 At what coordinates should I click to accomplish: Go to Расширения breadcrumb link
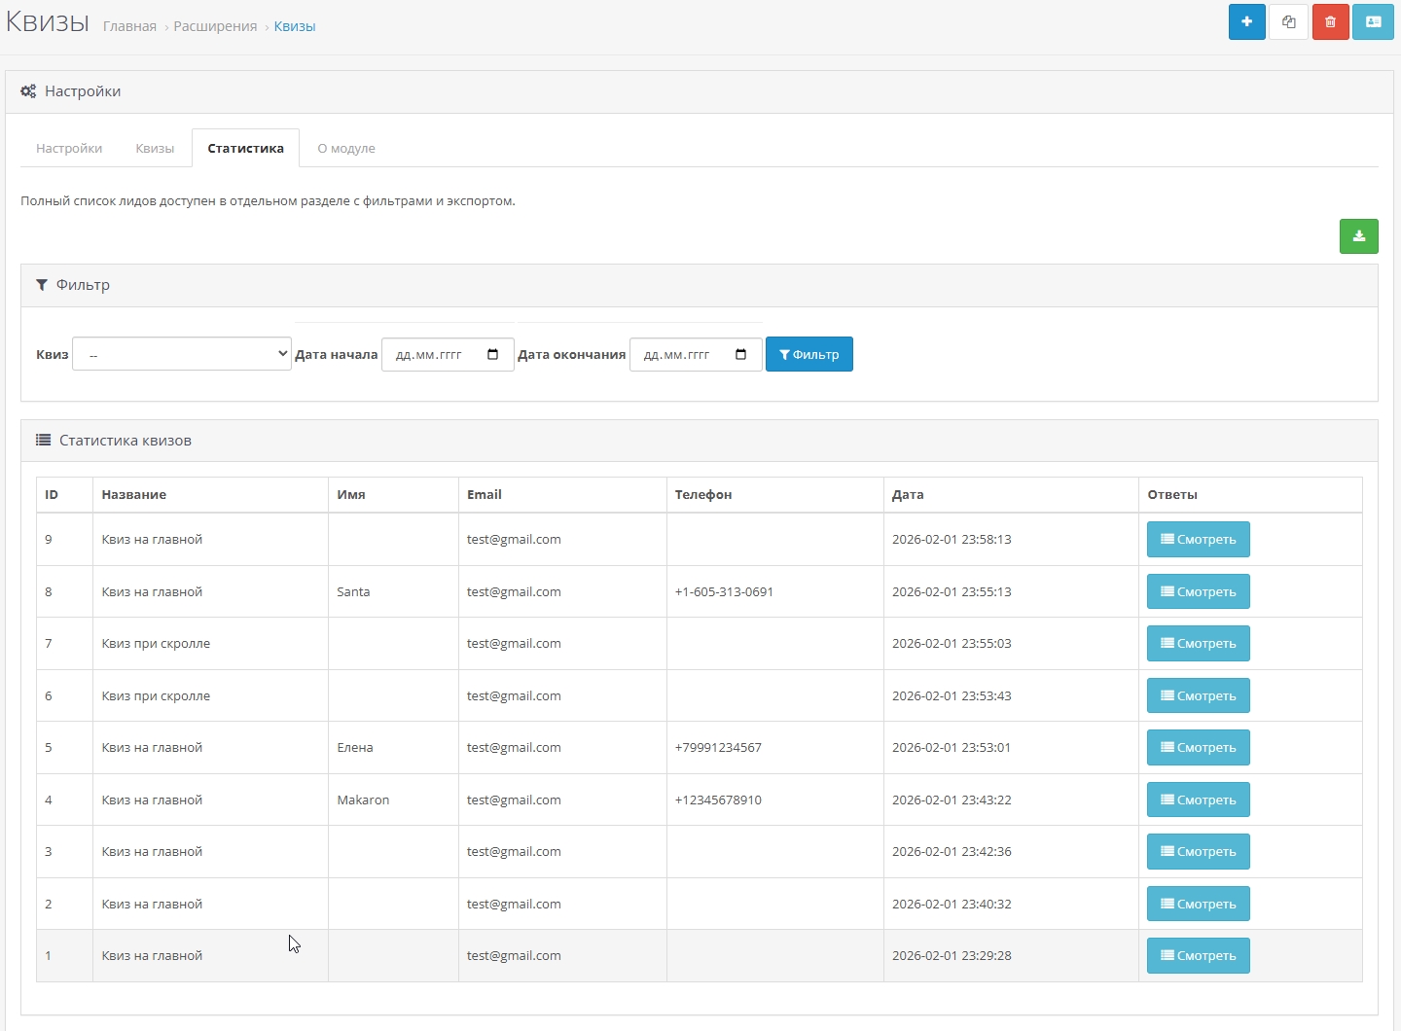pos(215,26)
